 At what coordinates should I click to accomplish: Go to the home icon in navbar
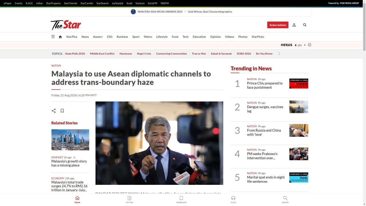[x=60, y=37]
